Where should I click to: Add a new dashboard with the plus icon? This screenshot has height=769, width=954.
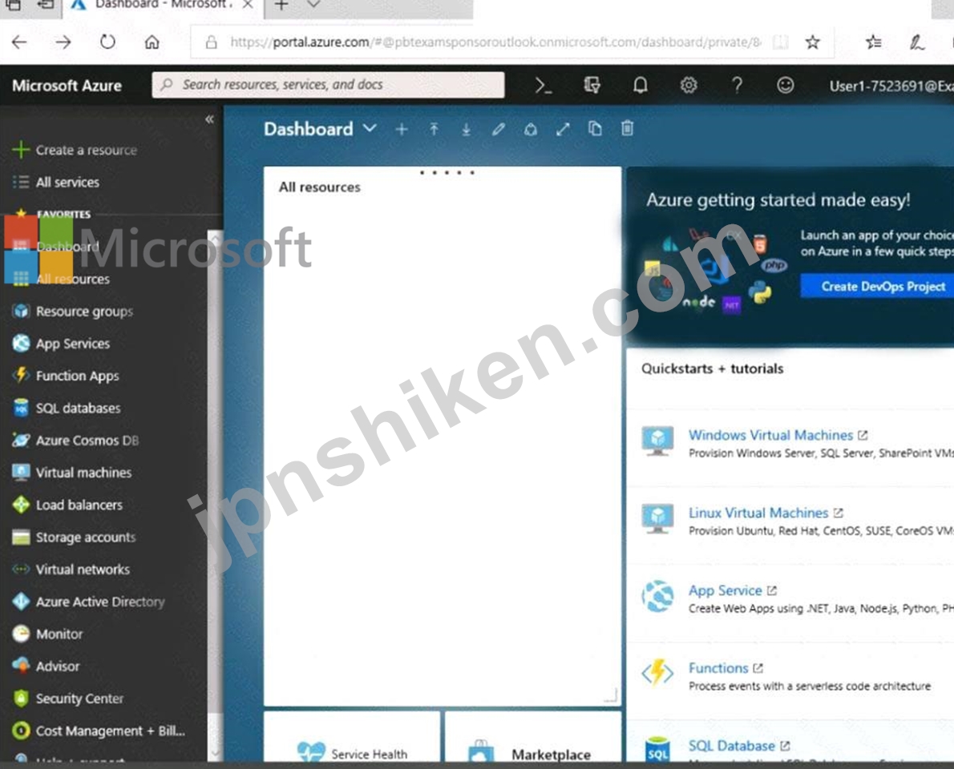point(402,129)
